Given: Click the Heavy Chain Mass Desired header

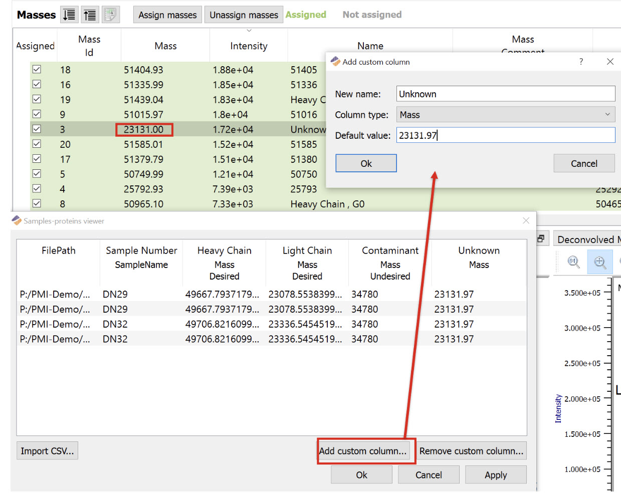Looking at the screenshot, I should coord(224,263).
